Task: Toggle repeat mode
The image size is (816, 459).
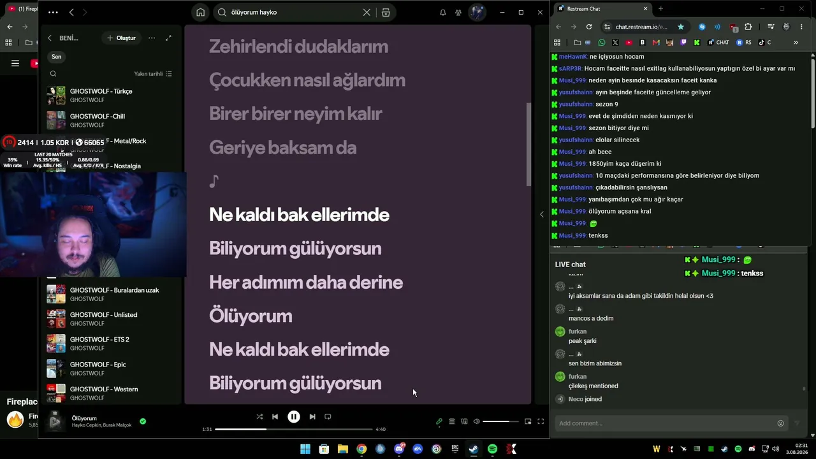Action: coord(328,417)
